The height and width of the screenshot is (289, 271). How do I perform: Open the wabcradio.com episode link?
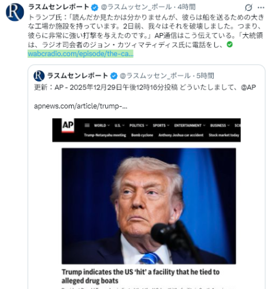(80, 54)
